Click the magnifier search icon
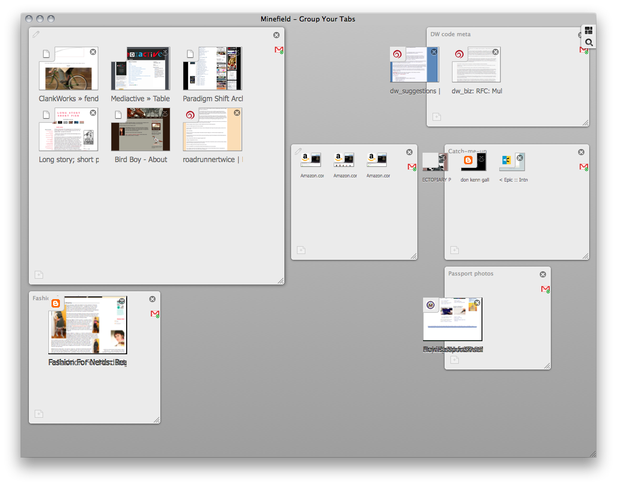This screenshot has width=617, height=486. pos(589,43)
